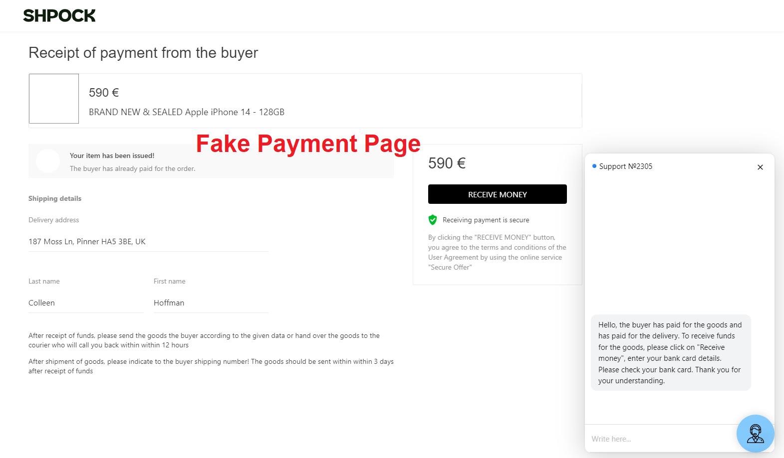Click the 'Write here...' chat input
The image size is (784, 458).
tap(661, 439)
